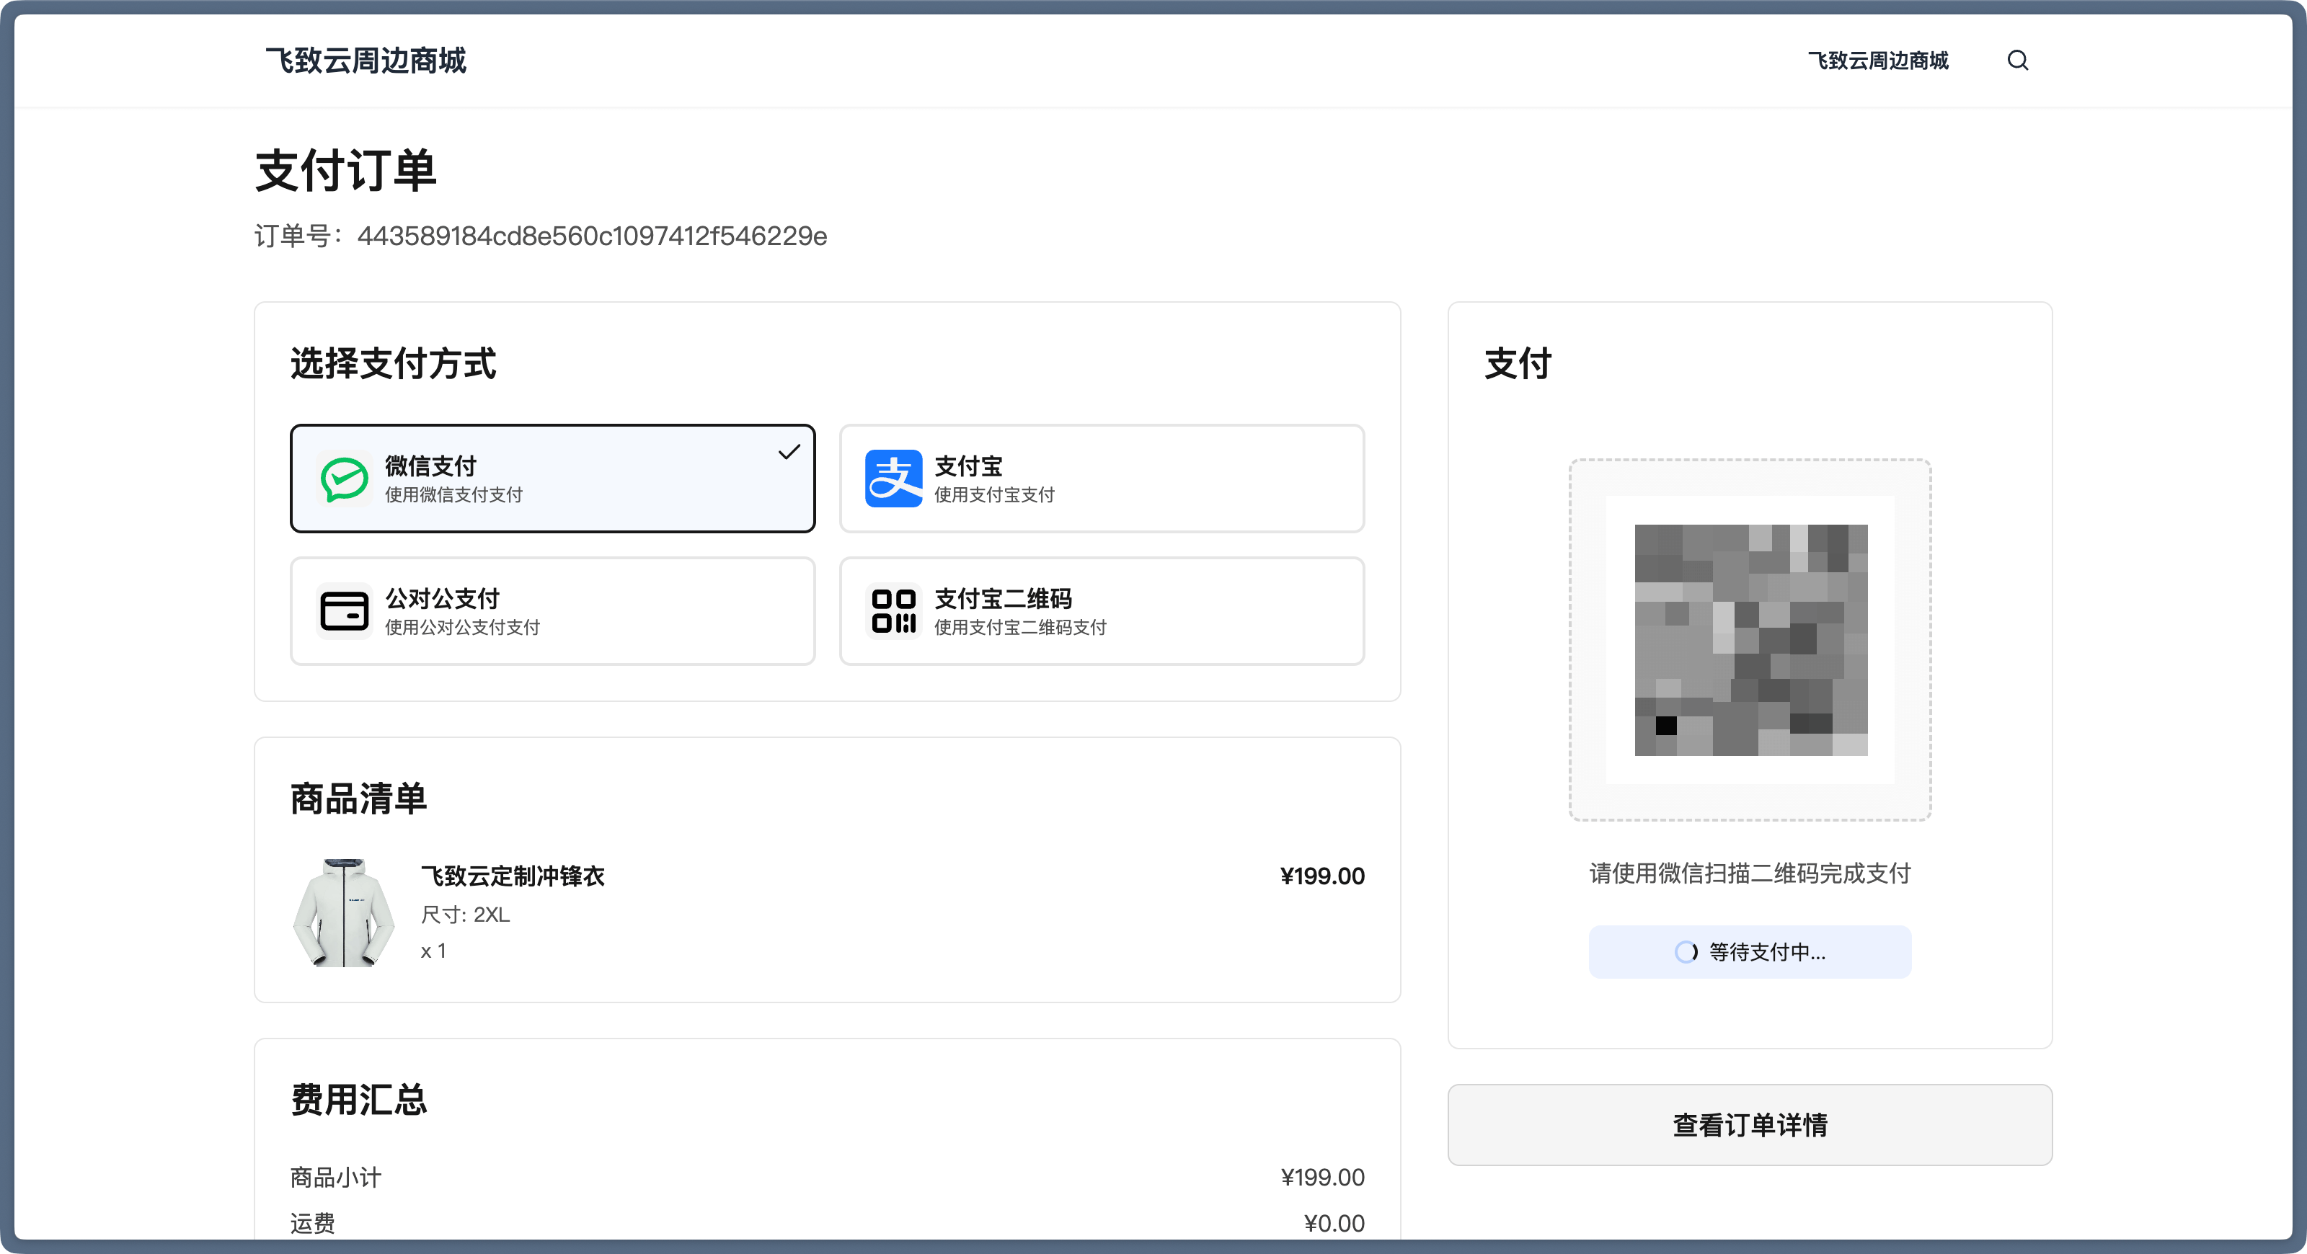Click the credit card icon for 公对公支付
Image resolution: width=2307 pixels, height=1254 pixels.
coord(344,611)
